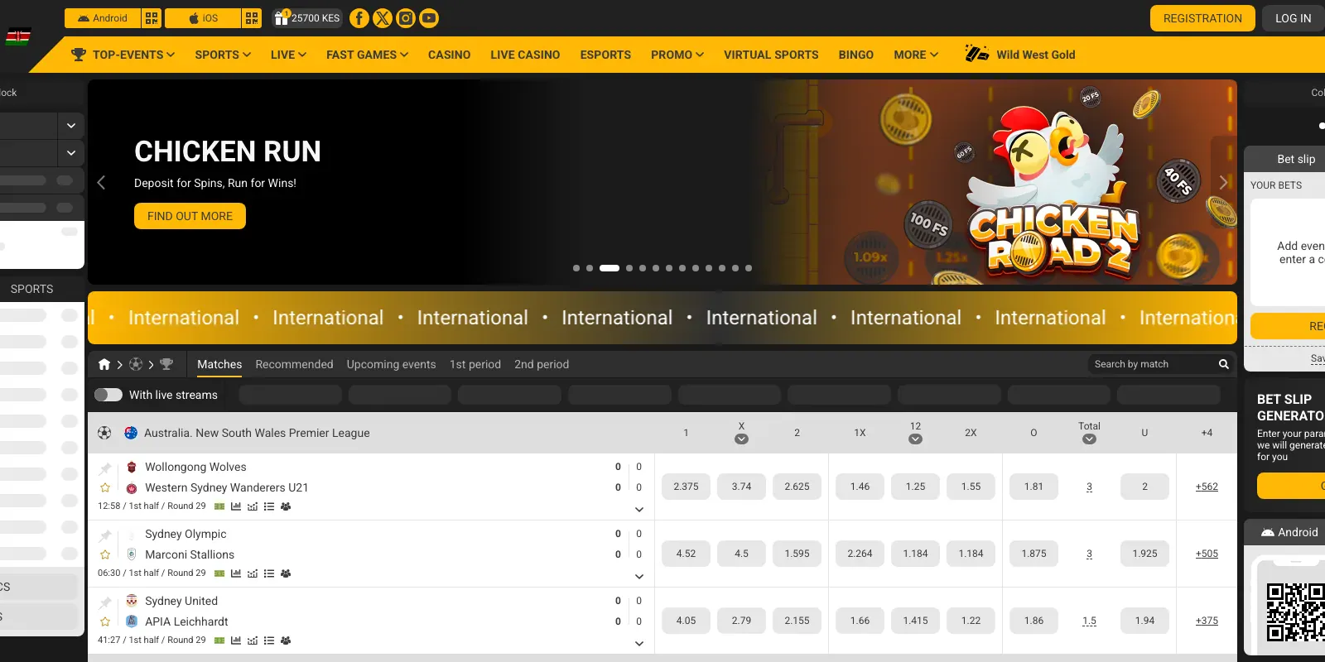The width and height of the screenshot is (1325, 662).
Task: Jump to the last banner pagination dot
Action: pyautogui.click(x=749, y=268)
